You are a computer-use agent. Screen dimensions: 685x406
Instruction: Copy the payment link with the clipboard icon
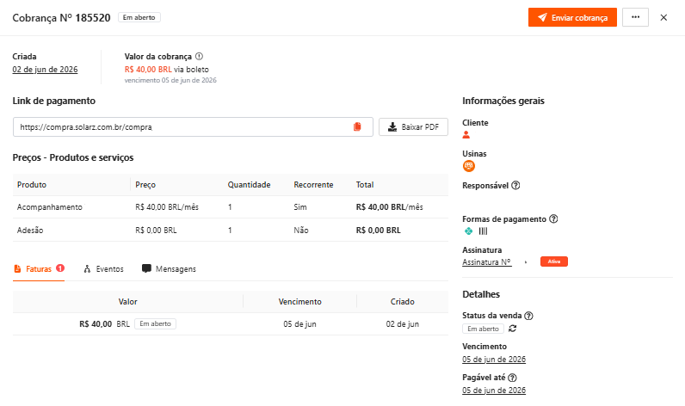pos(357,126)
